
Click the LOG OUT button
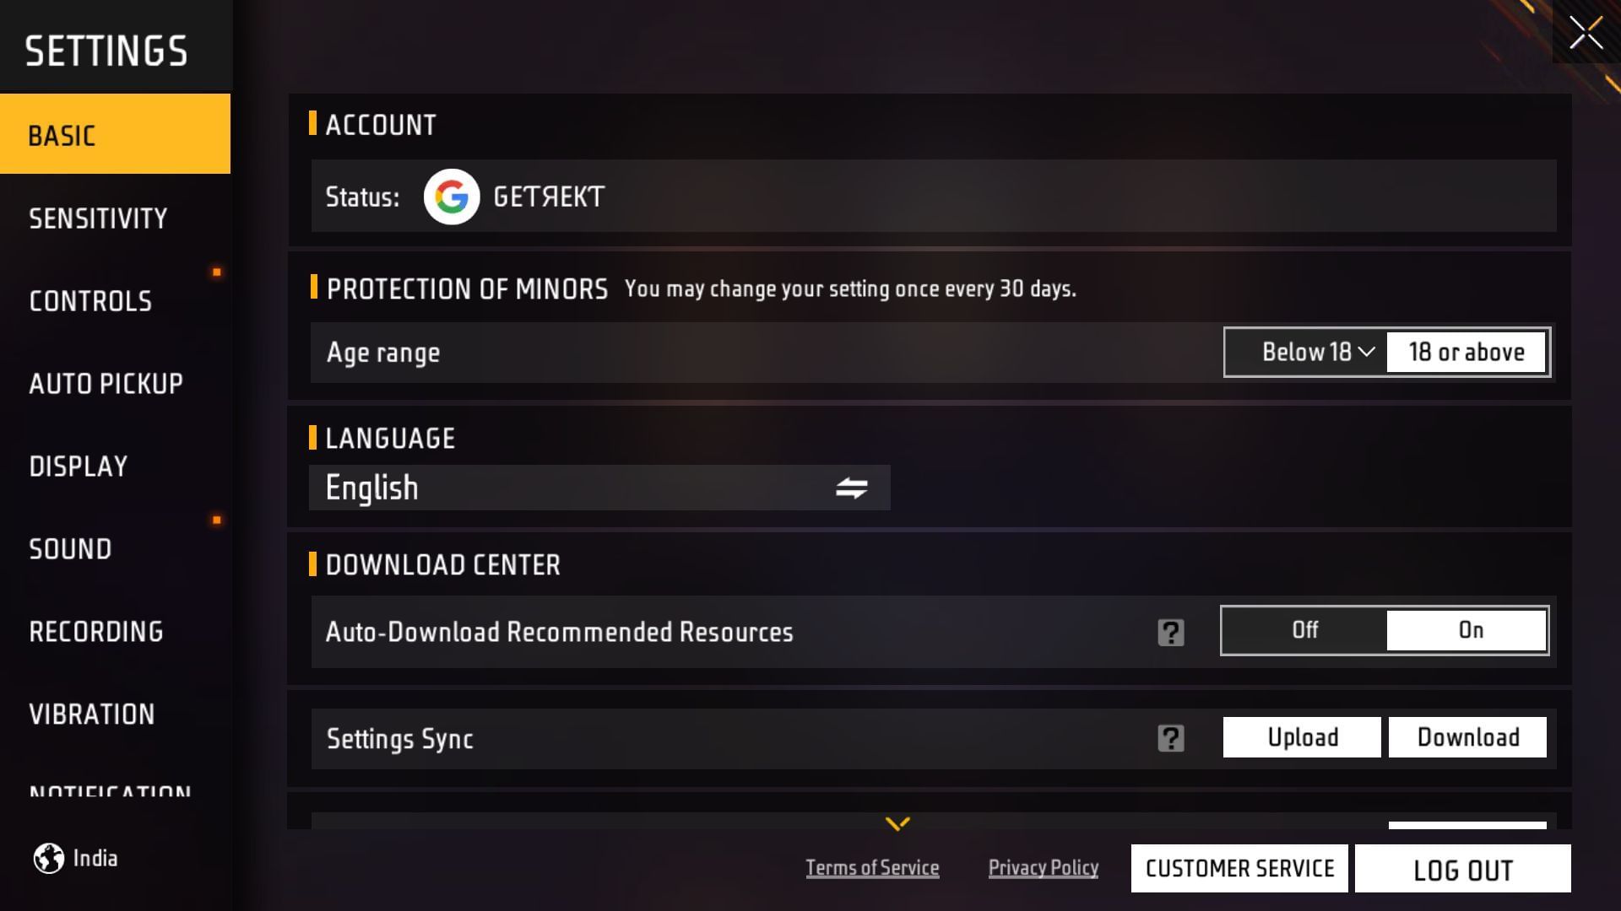1461,868
